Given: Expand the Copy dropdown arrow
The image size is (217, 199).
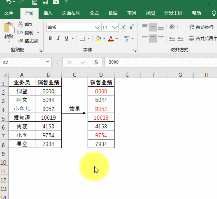Looking at the screenshot, I should pos(38,33).
